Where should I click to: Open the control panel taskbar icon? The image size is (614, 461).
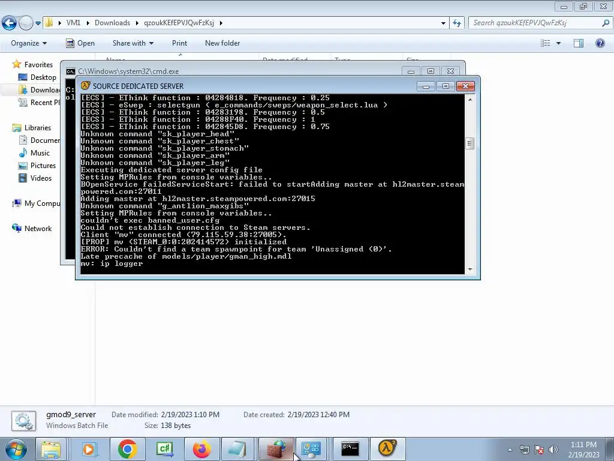(311, 449)
